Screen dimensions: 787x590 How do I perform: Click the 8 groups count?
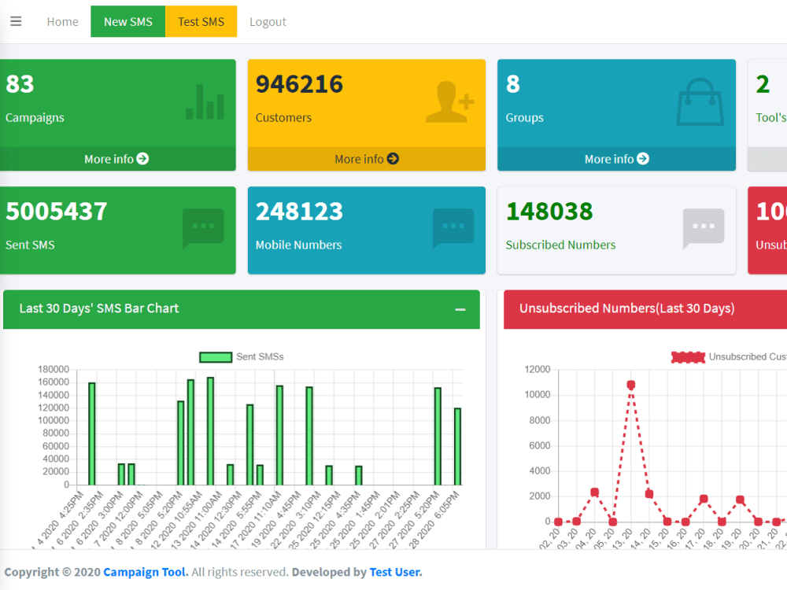513,84
